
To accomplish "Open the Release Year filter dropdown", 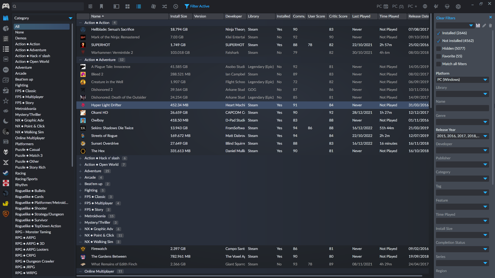I will 462,136.
